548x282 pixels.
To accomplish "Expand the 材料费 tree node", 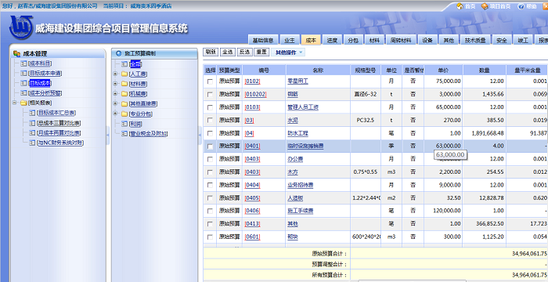I will click(115, 84).
